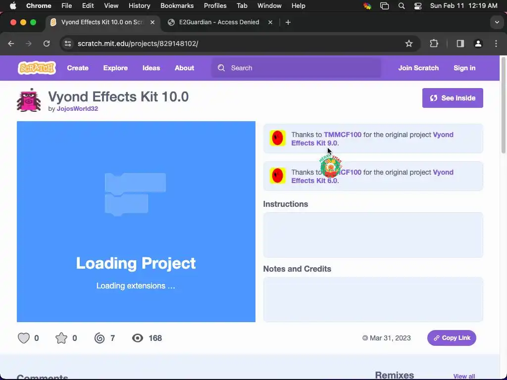Viewport: 507px width, 380px height.
Task: Click the address bar URL
Action: point(138,44)
